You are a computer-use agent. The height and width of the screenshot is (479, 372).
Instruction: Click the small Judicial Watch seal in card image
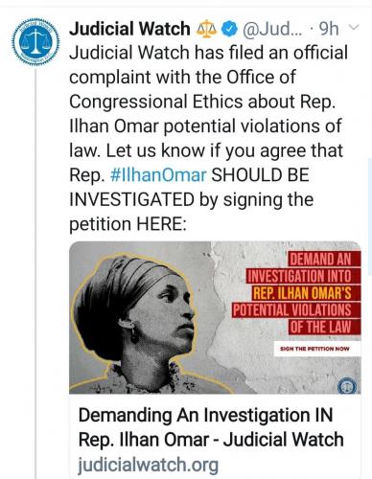[347, 386]
